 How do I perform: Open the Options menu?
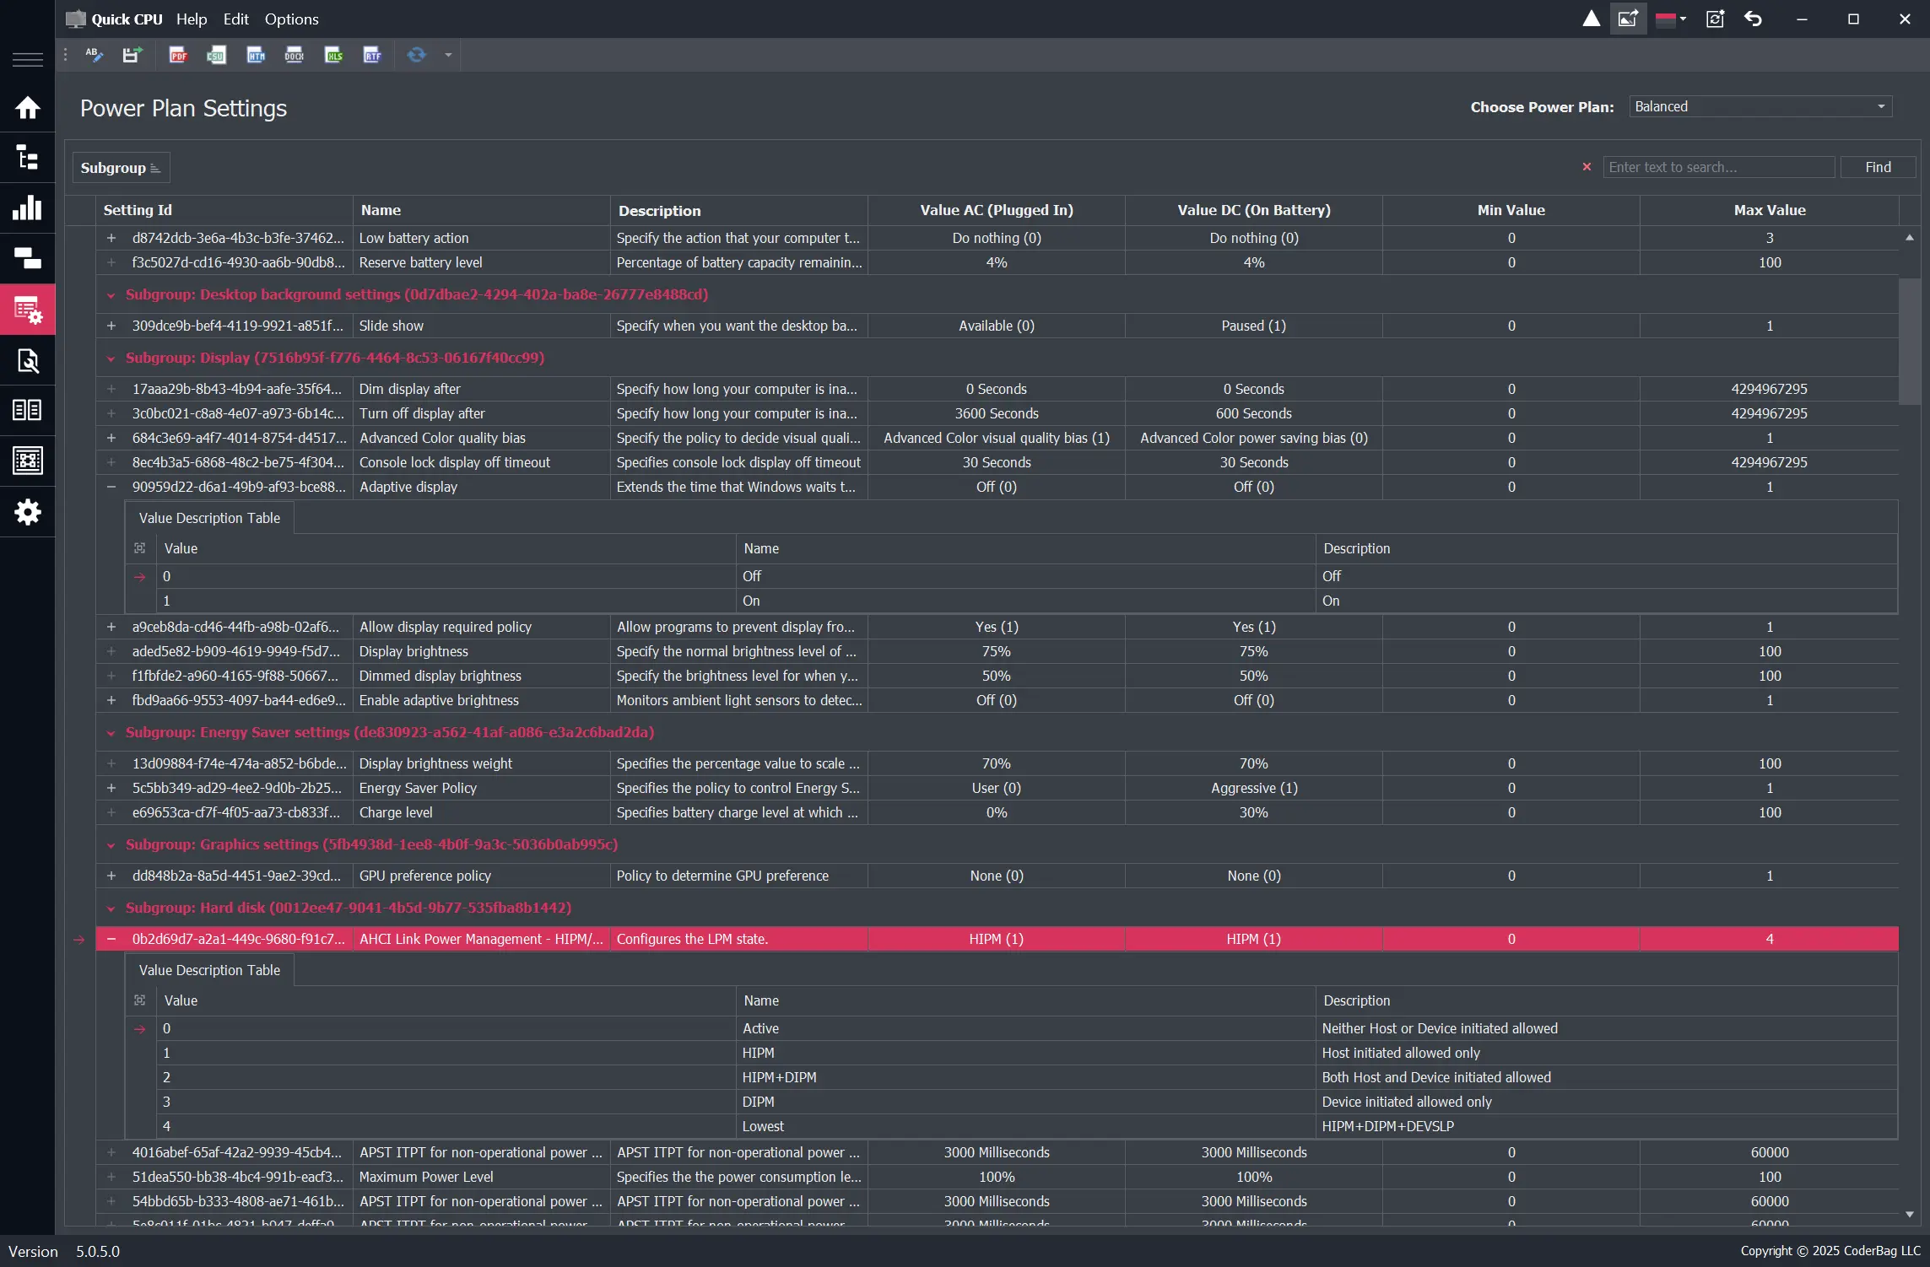click(291, 19)
